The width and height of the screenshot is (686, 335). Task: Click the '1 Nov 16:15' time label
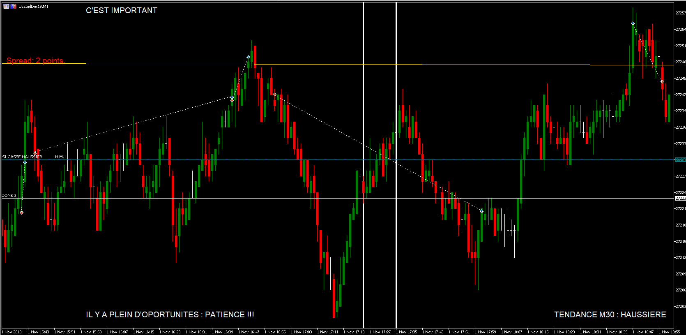pyautogui.click(x=144, y=332)
